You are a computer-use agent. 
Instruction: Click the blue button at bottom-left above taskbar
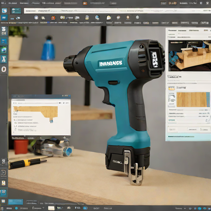(x=16, y=202)
